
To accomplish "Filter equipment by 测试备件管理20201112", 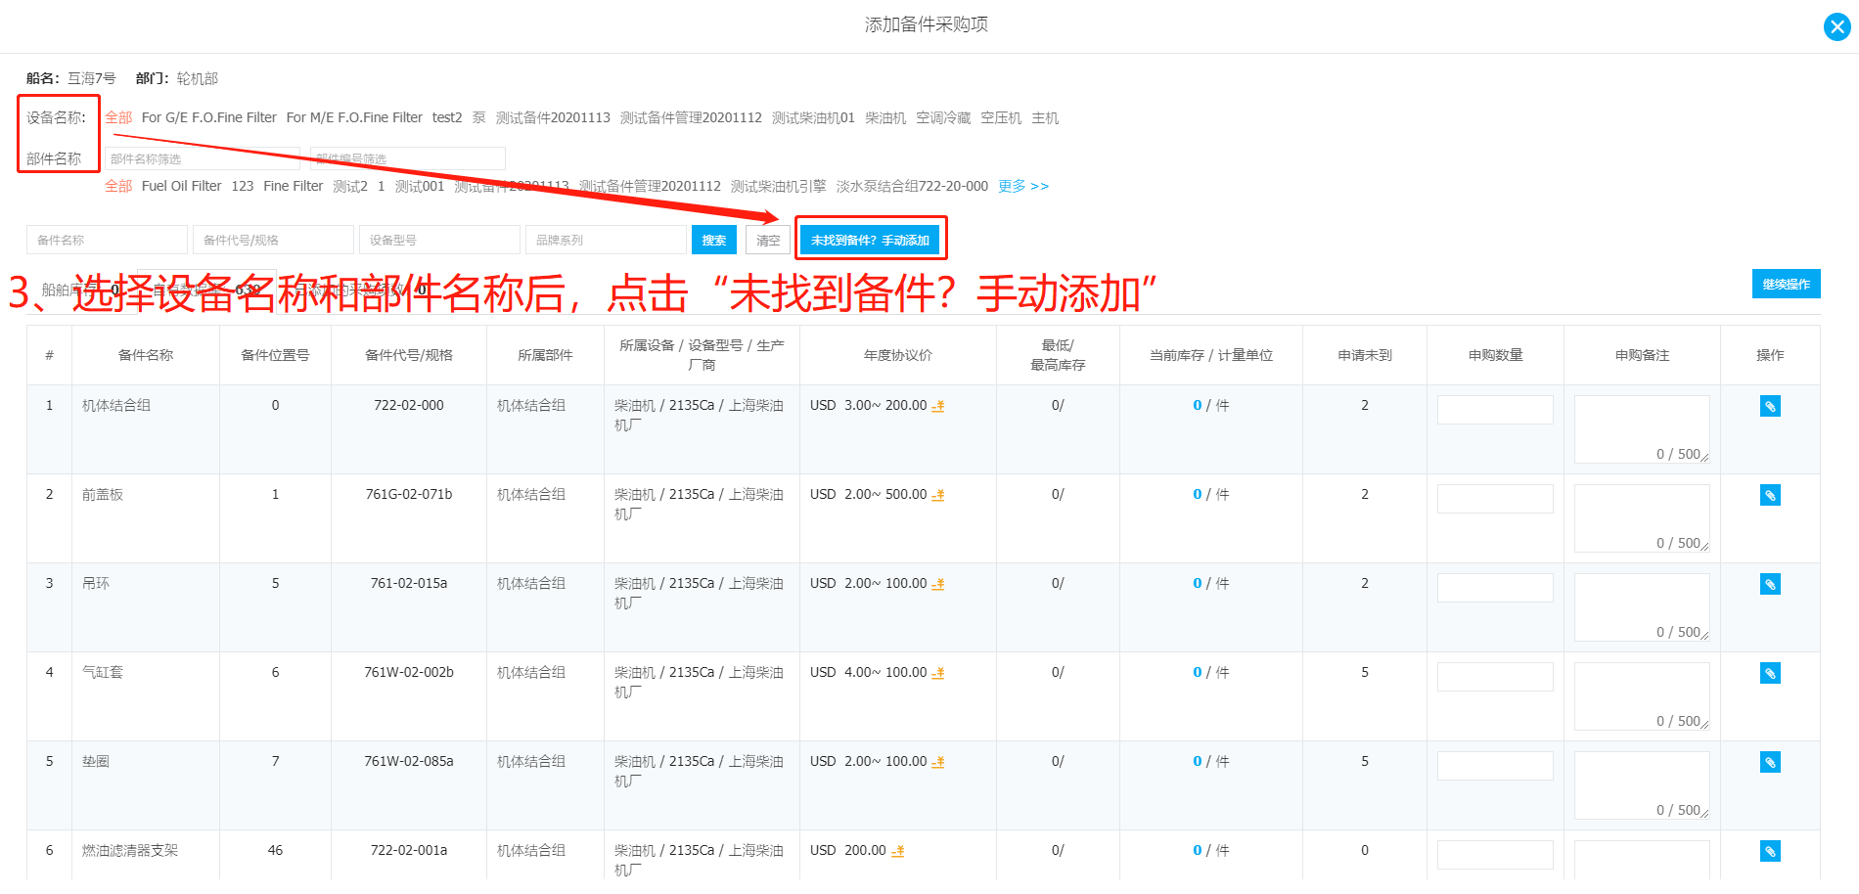I will (691, 117).
